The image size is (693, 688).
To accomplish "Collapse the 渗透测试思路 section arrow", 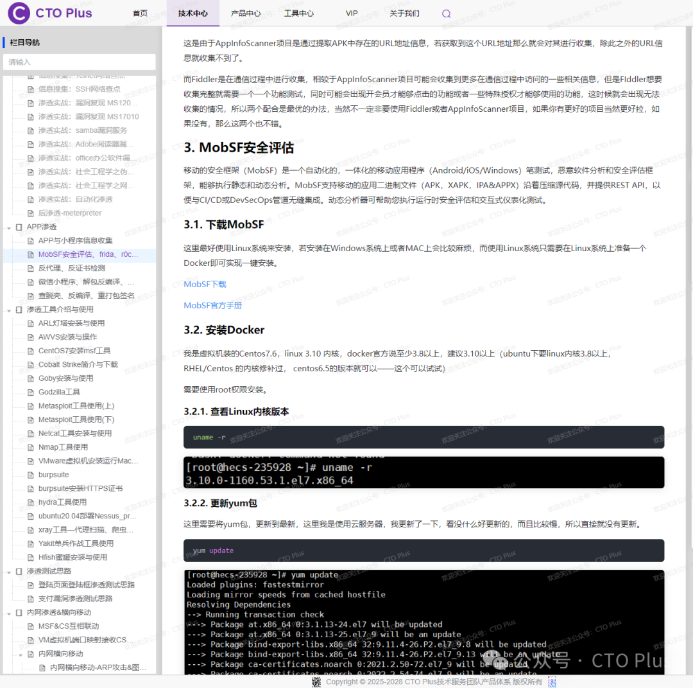I will (9, 572).
